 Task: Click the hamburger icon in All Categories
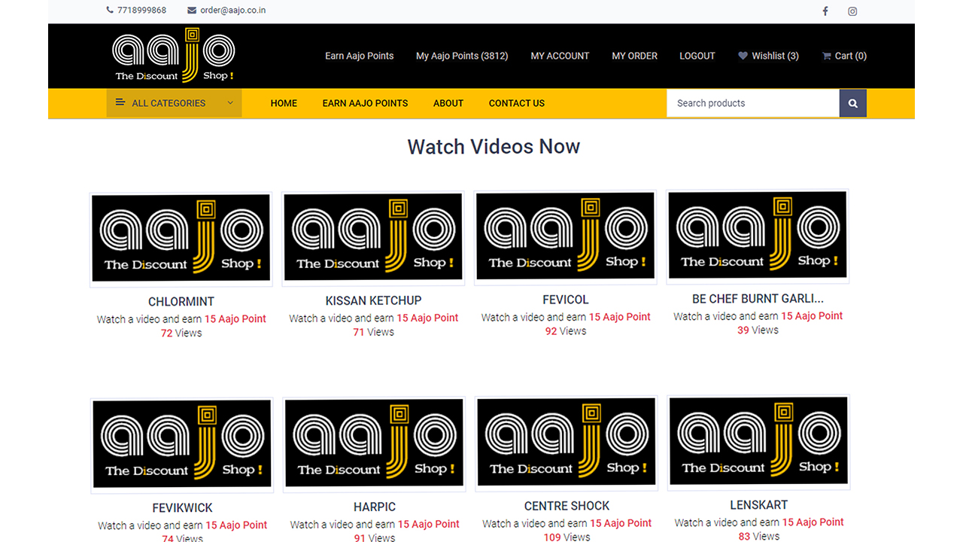pyautogui.click(x=120, y=102)
